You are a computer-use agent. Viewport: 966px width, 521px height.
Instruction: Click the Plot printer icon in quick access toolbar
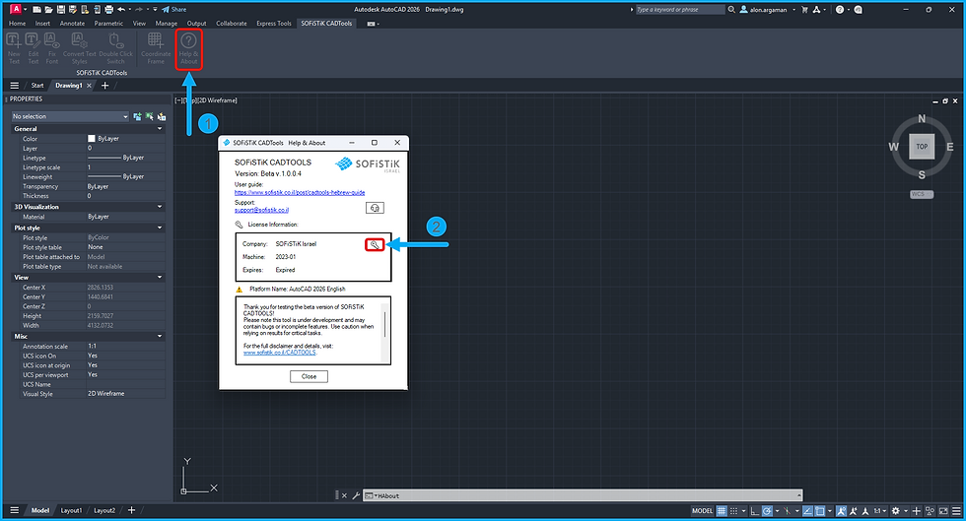pos(108,9)
